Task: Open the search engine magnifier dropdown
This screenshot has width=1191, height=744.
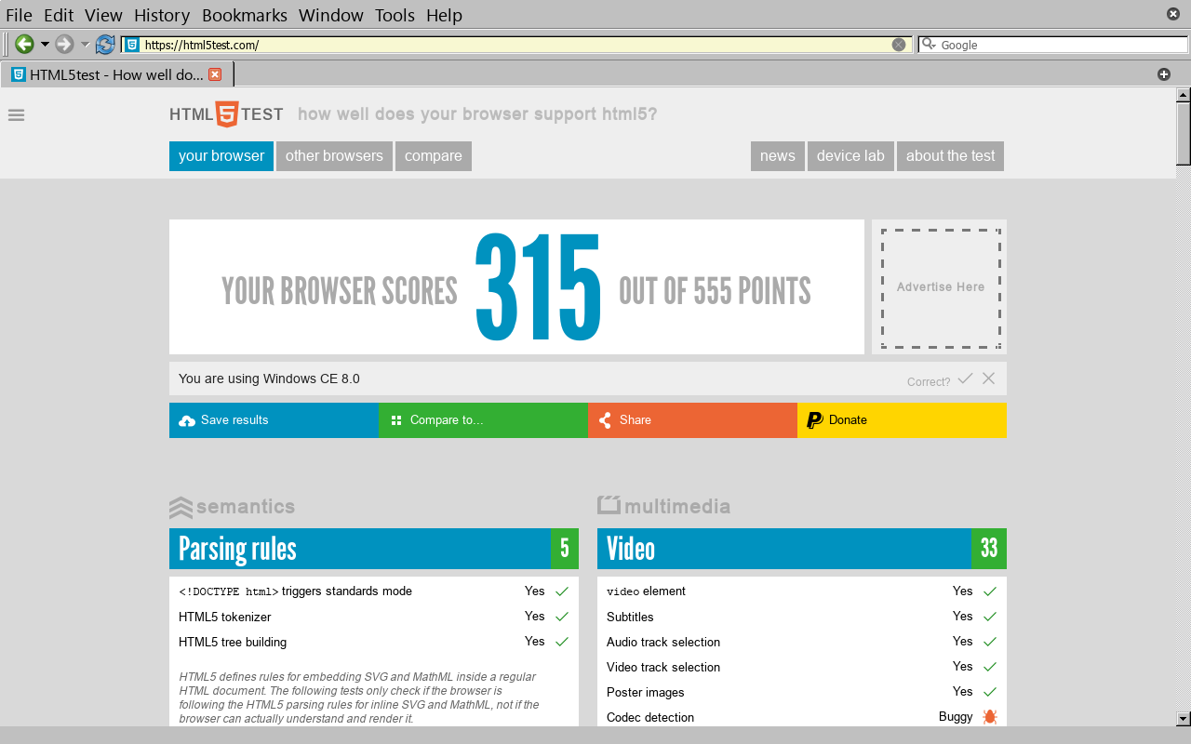Action: [929, 45]
